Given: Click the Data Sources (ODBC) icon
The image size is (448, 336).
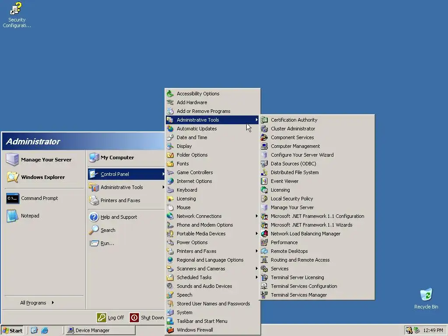Looking at the screenshot, I should [264, 164].
